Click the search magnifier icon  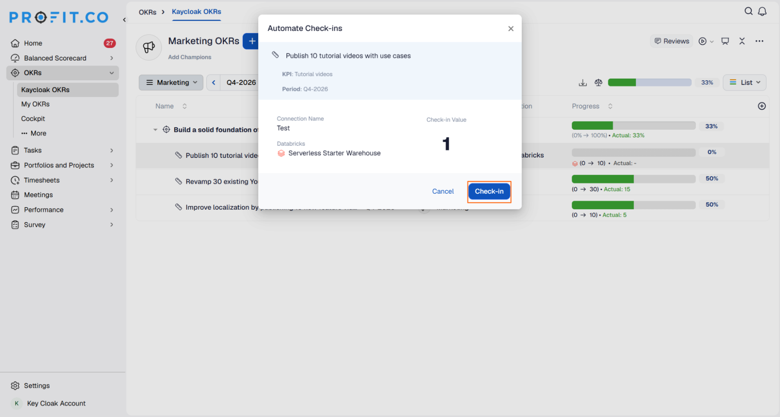[748, 11]
